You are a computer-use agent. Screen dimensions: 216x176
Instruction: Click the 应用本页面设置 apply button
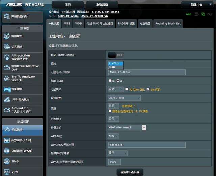[130, 172]
